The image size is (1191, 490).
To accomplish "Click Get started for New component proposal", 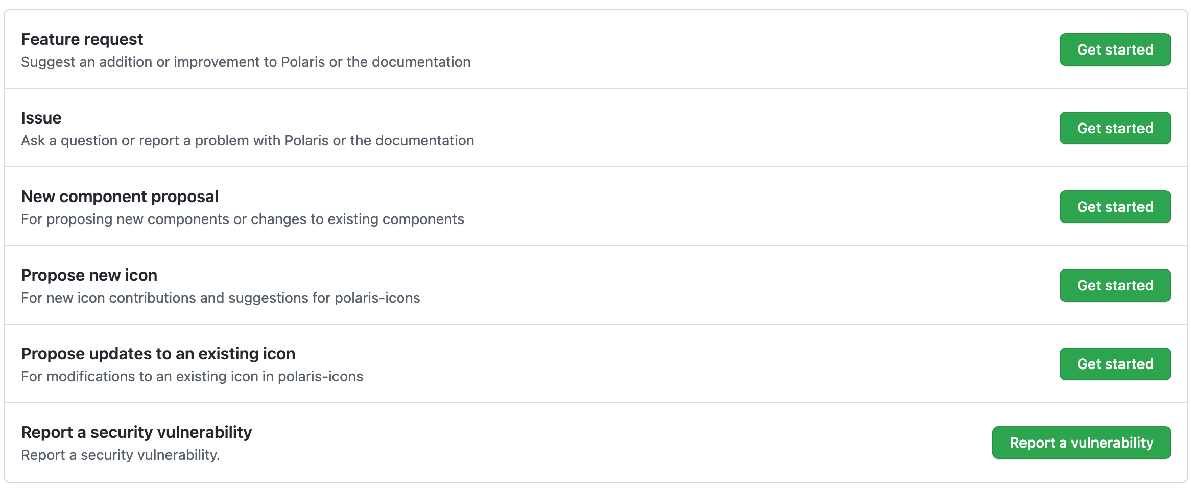I will [1115, 207].
